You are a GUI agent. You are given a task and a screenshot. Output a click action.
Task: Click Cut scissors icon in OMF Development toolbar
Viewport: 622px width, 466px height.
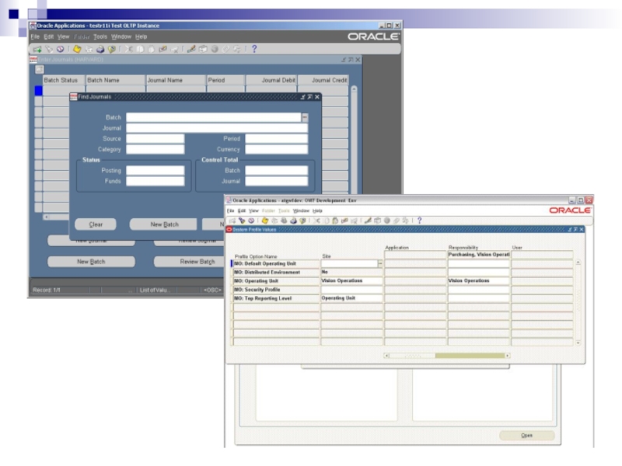[x=316, y=221]
